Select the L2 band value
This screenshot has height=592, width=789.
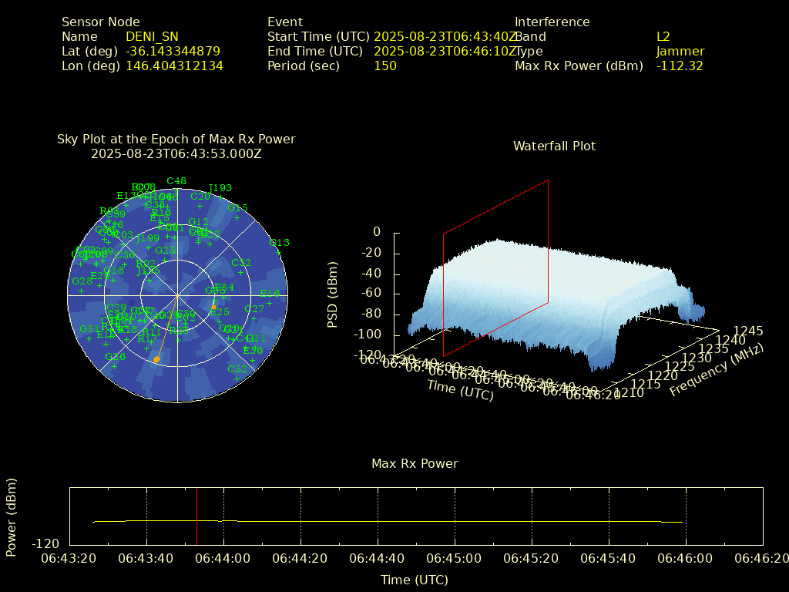click(663, 36)
